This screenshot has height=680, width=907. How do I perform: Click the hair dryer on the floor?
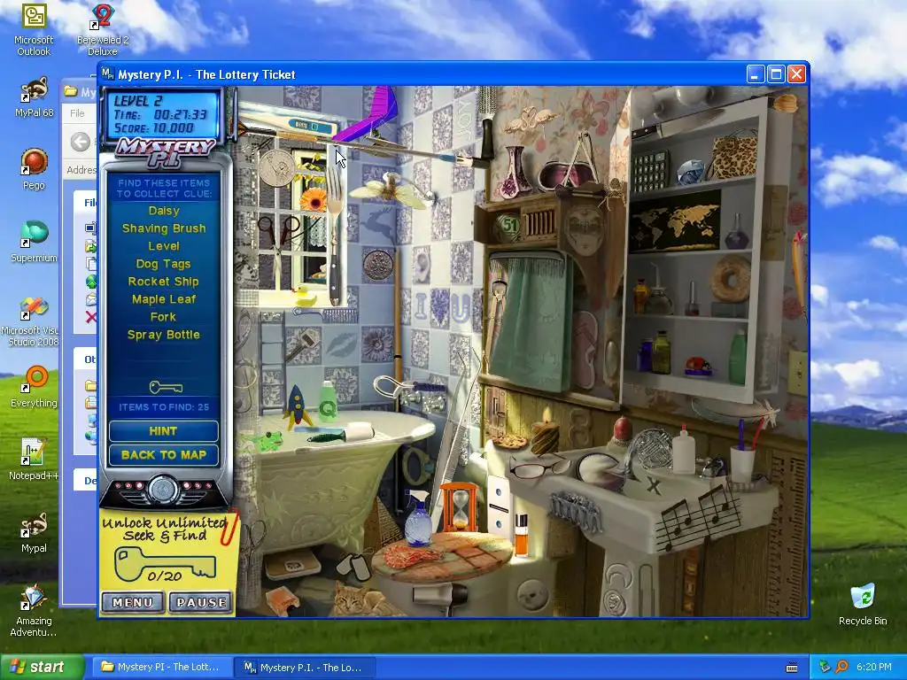441,596
